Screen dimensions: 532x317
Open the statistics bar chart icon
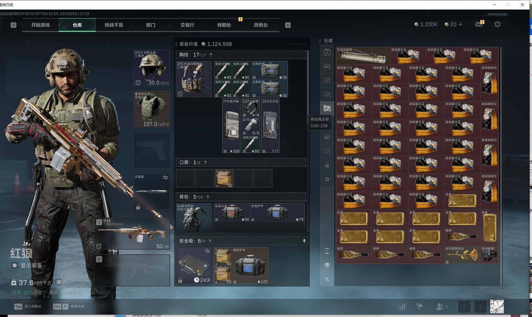click(402, 307)
